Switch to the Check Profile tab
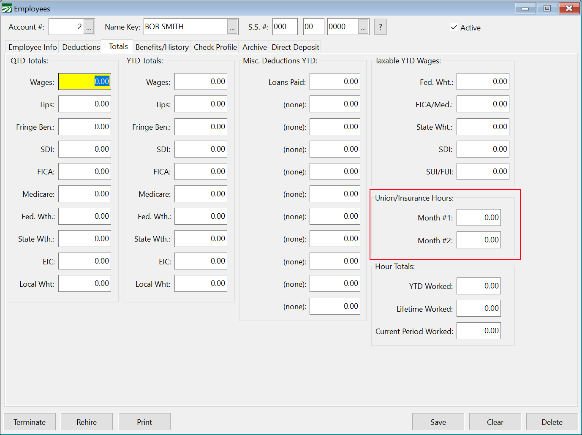This screenshot has width=582, height=435. (215, 47)
